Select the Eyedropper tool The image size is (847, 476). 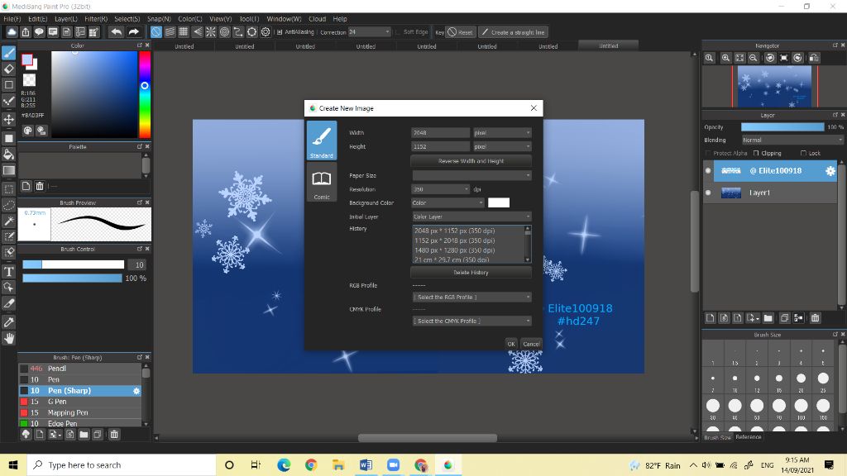(8, 322)
